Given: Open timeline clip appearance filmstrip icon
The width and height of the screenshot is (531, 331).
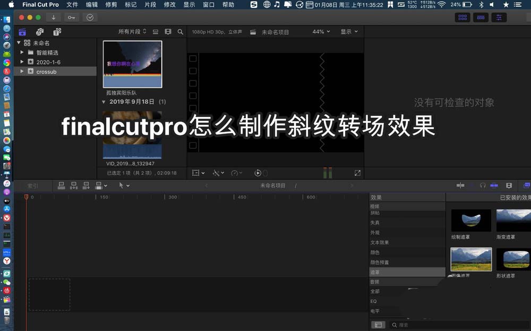Looking at the screenshot, I should click(509, 185).
